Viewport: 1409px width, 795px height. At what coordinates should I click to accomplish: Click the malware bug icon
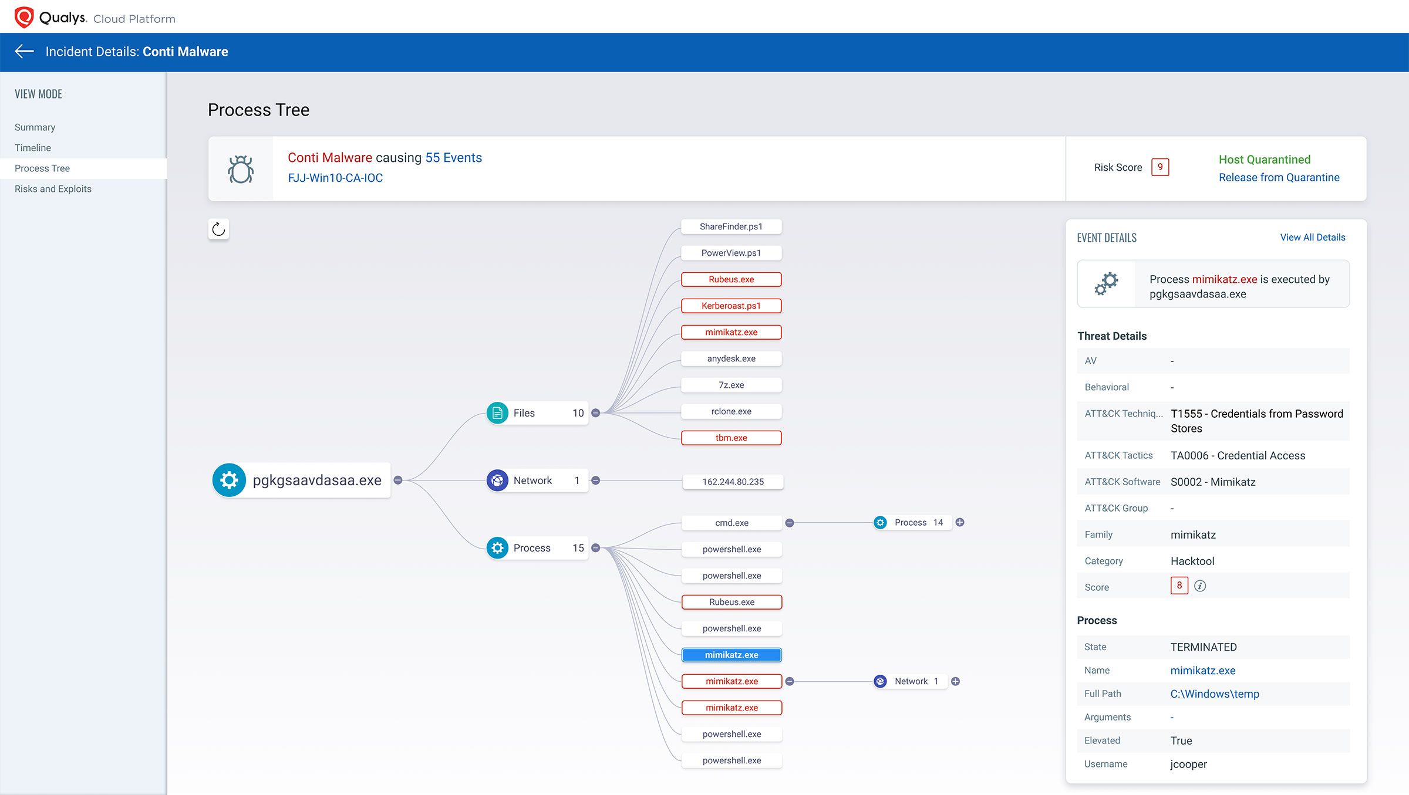(241, 169)
